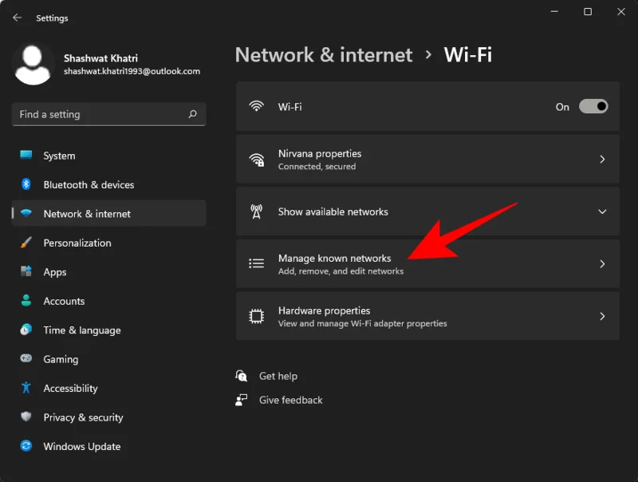Click the Give feedback megaphone icon
This screenshot has height=482, width=638.
click(241, 399)
